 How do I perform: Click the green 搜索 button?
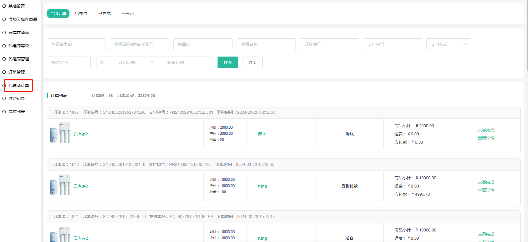pyautogui.click(x=228, y=62)
